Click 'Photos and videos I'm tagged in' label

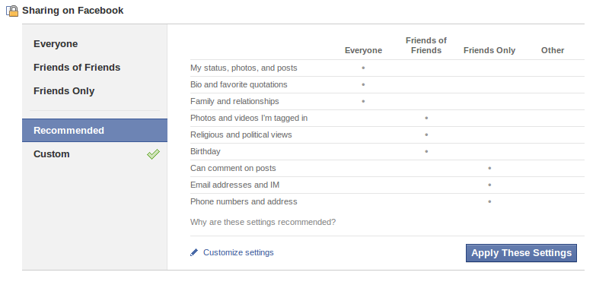pyautogui.click(x=249, y=118)
